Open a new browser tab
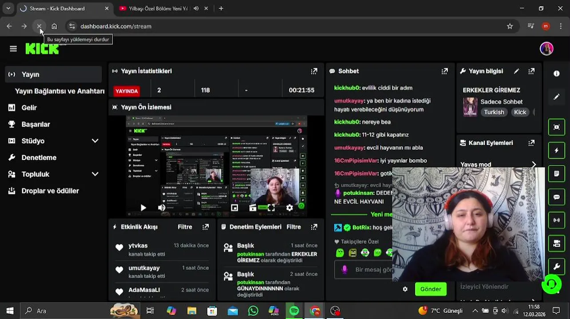The height and width of the screenshot is (319, 570). 221,8
